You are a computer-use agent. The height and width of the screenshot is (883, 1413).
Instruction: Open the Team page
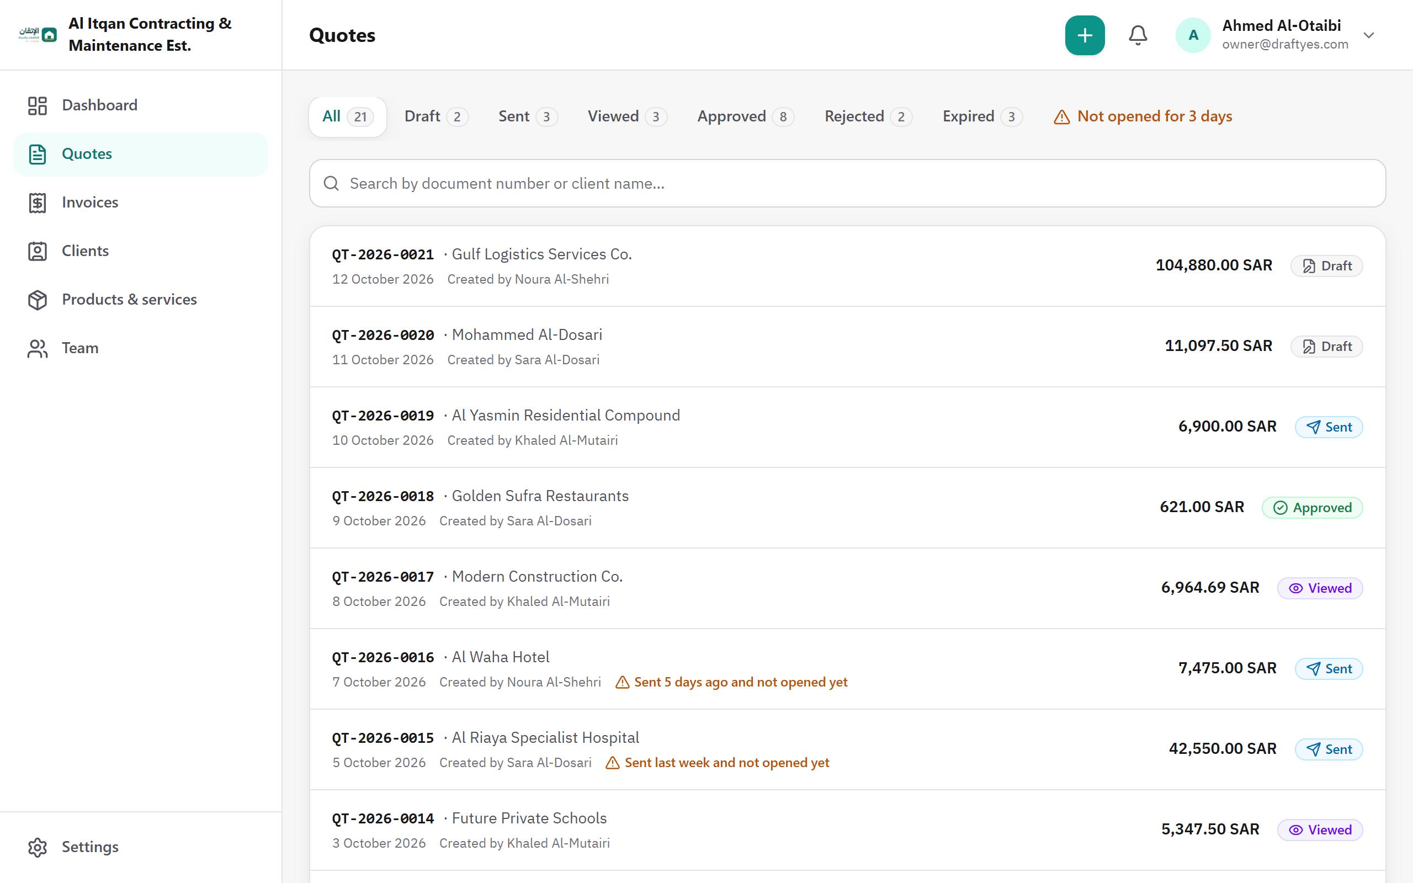[141, 348]
